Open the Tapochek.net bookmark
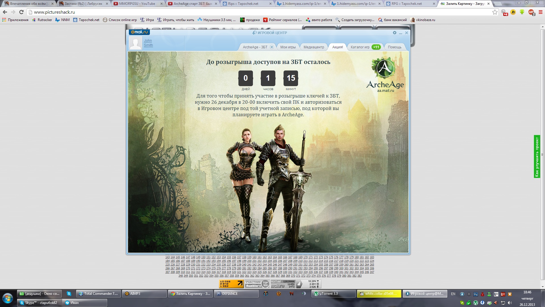Image resolution: width=545 pixels, height=307 pixels. tap(86, 20)
